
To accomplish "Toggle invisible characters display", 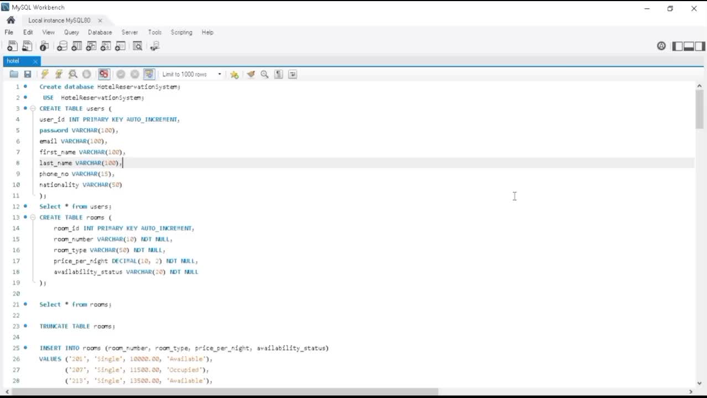I will pyautogui.click(x=278, y=74).
